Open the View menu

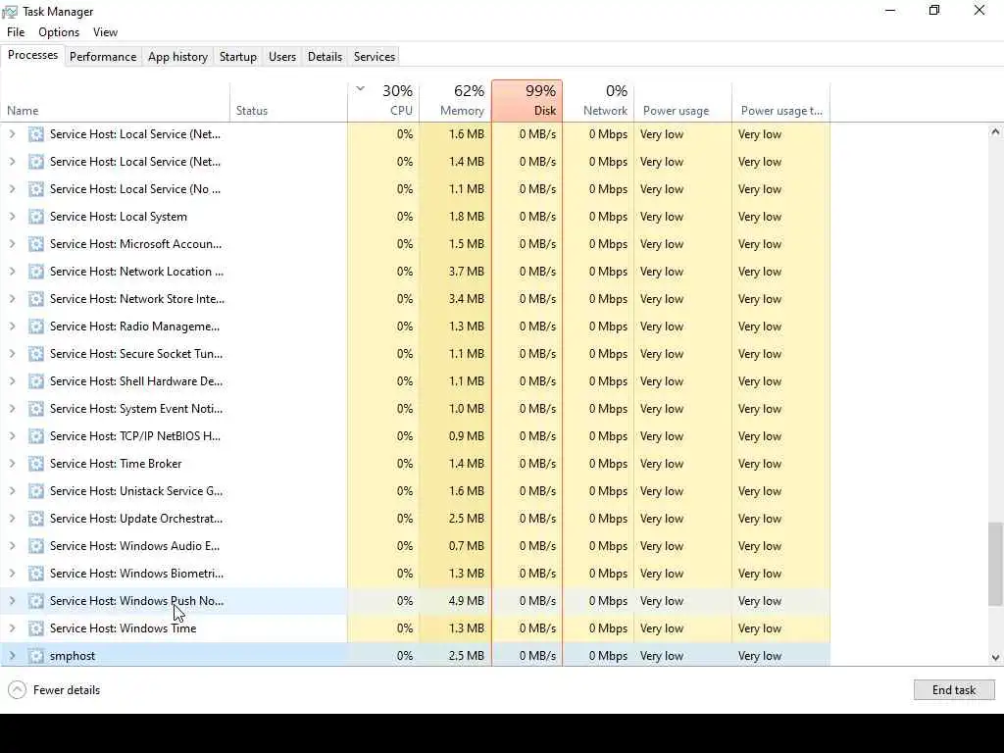[105, 32]
